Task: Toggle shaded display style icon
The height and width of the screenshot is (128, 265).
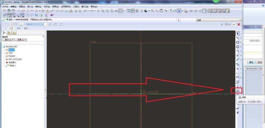Action: pos(205,11)
